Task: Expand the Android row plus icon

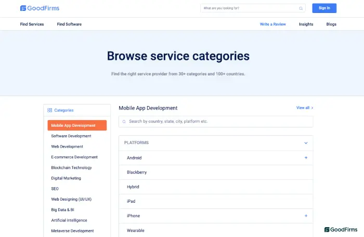Action: coord(306,157)
